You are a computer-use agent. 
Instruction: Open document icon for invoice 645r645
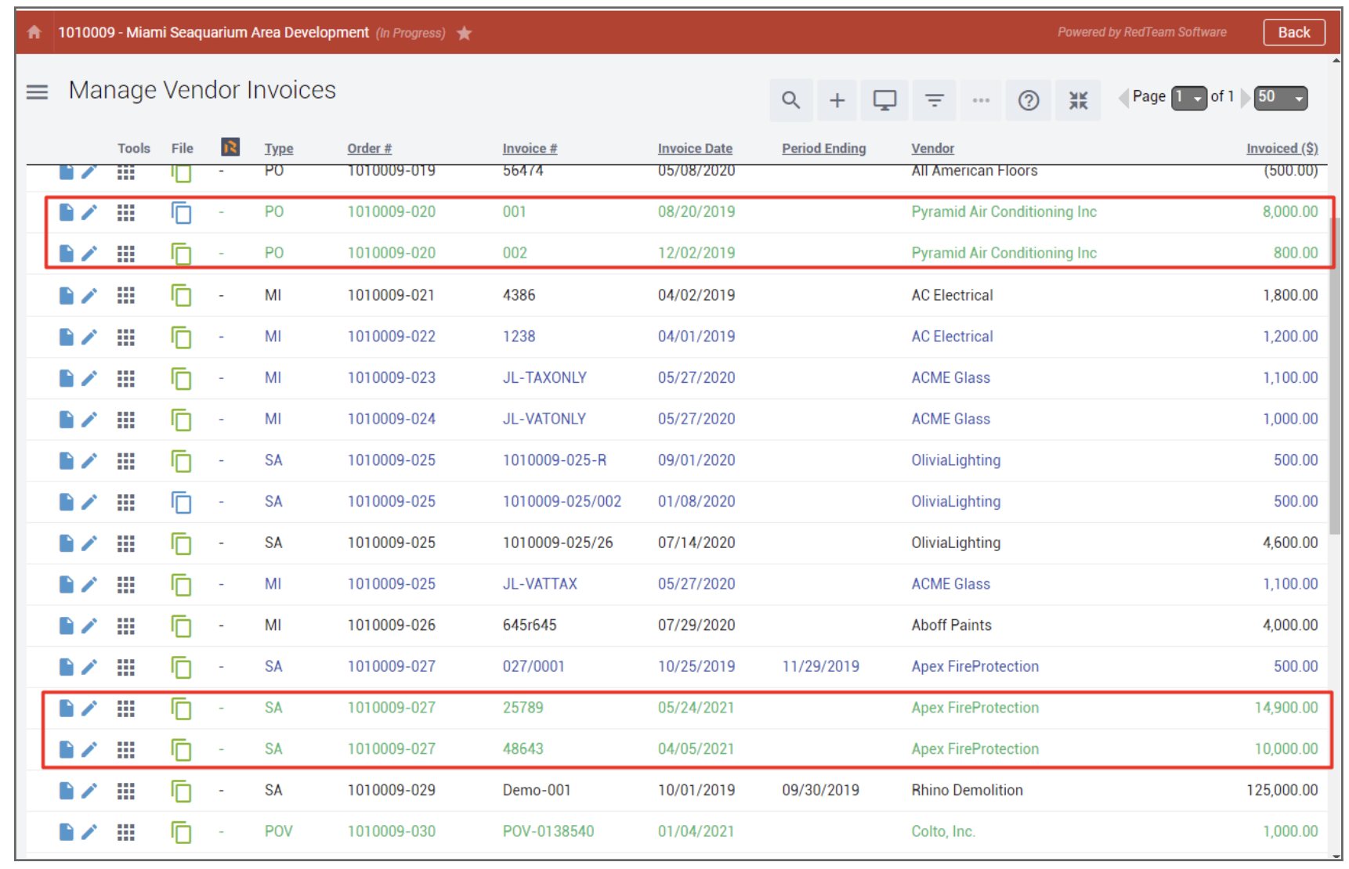[x=67, y=626]
